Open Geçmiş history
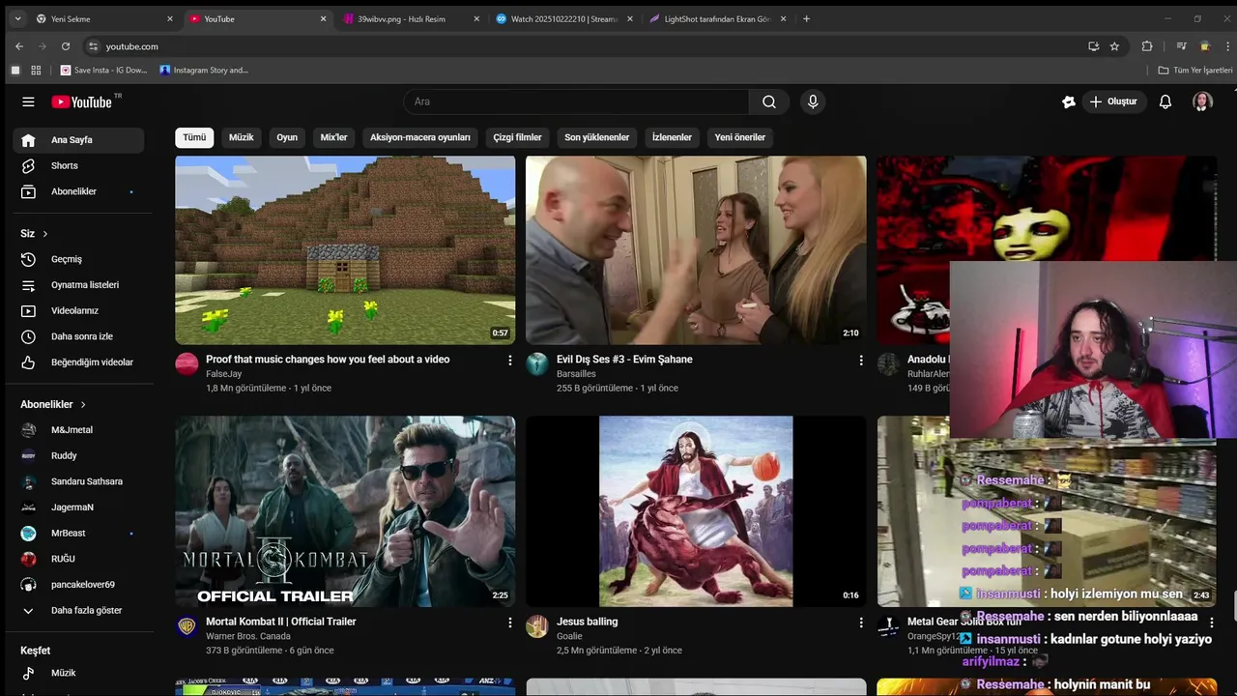Image resolution: width=1237 pixels, height=696 pixels. (x=78, y=259)
